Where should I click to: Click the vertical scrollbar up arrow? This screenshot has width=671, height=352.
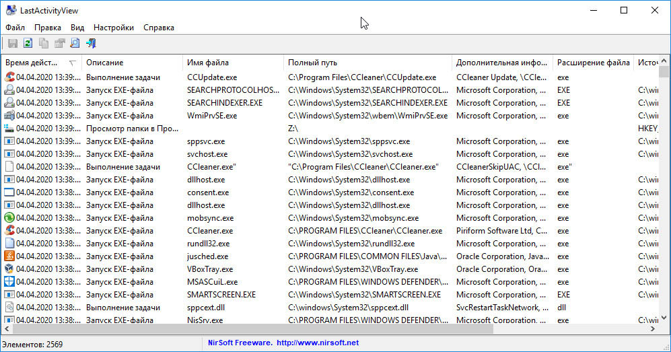pos(664,61)
